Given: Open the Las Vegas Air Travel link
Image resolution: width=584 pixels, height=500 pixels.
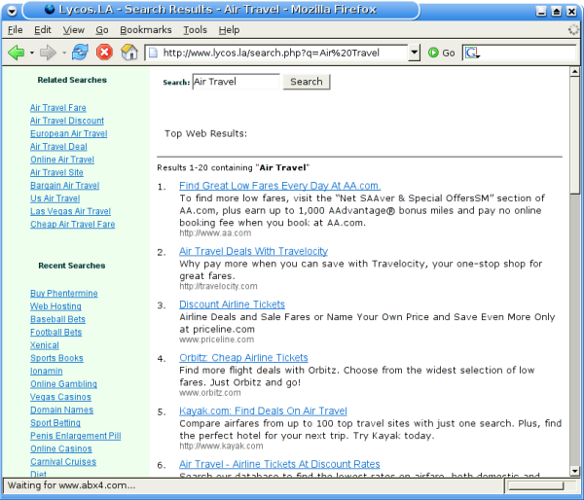Looking at the screenshot, I should [70, 211].
